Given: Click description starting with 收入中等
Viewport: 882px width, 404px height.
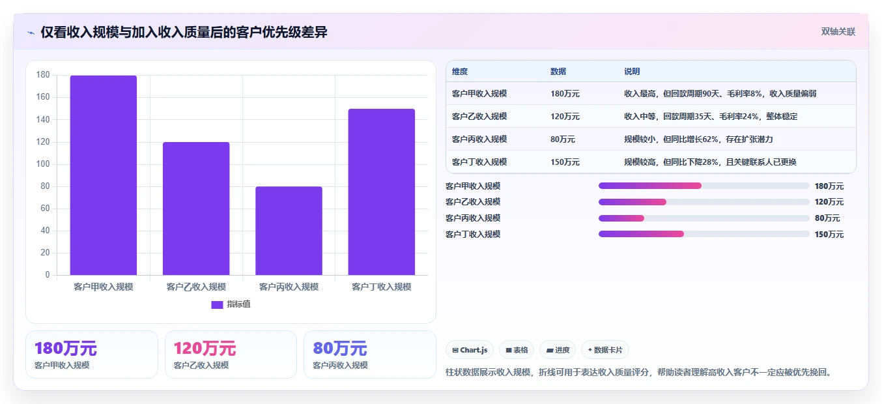Looking at the screenshot, I should coord(711,117).
